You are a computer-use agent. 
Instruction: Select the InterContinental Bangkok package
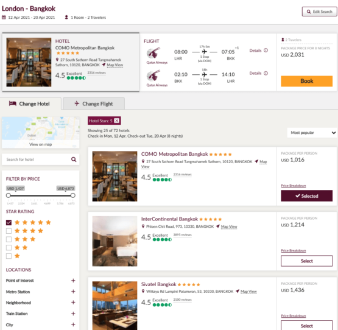point(306,261)
